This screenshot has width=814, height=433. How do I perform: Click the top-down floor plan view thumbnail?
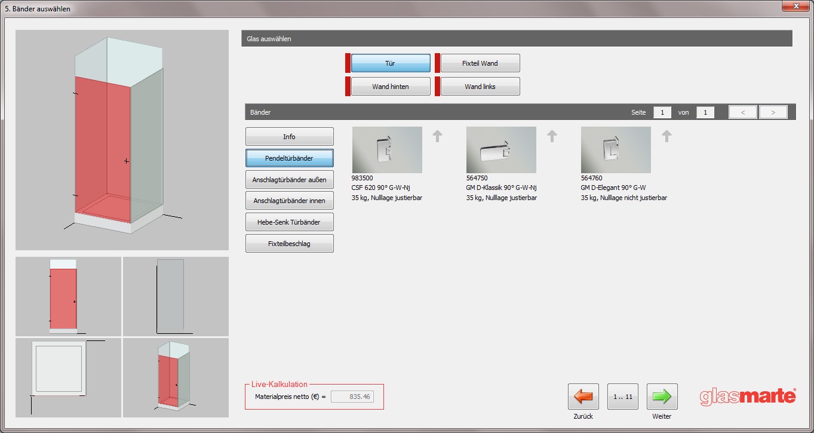(x=68, y=377)
